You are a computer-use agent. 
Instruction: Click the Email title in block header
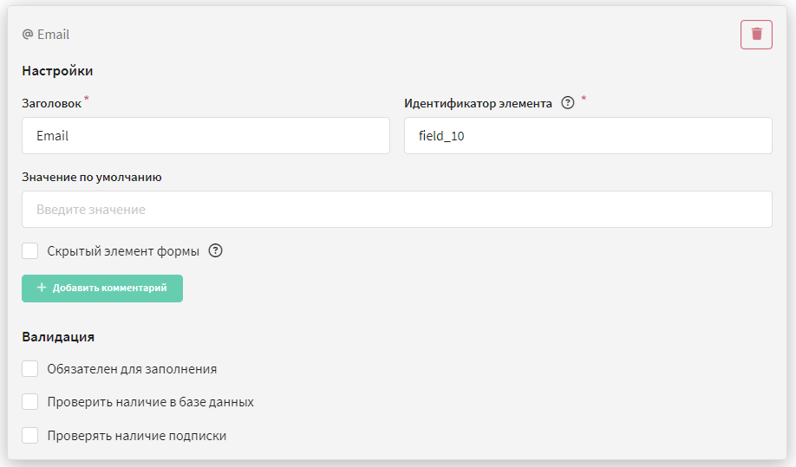pos(53,35)
